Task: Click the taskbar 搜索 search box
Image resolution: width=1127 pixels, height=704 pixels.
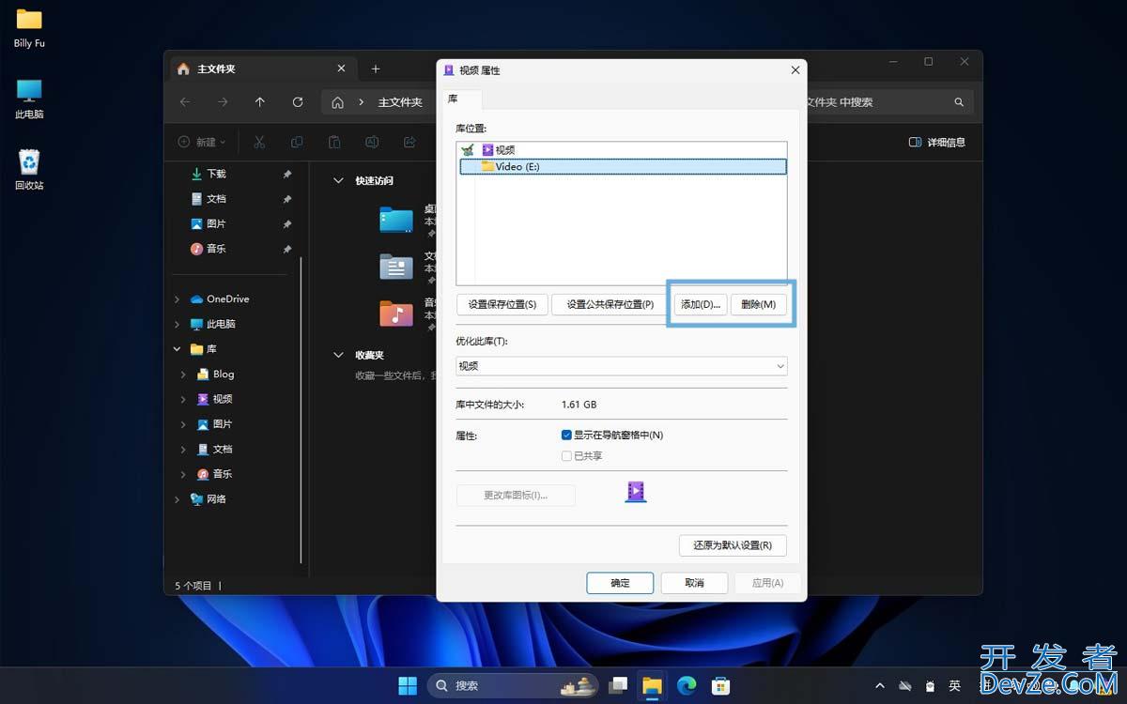Action: [x=514, y=685]
